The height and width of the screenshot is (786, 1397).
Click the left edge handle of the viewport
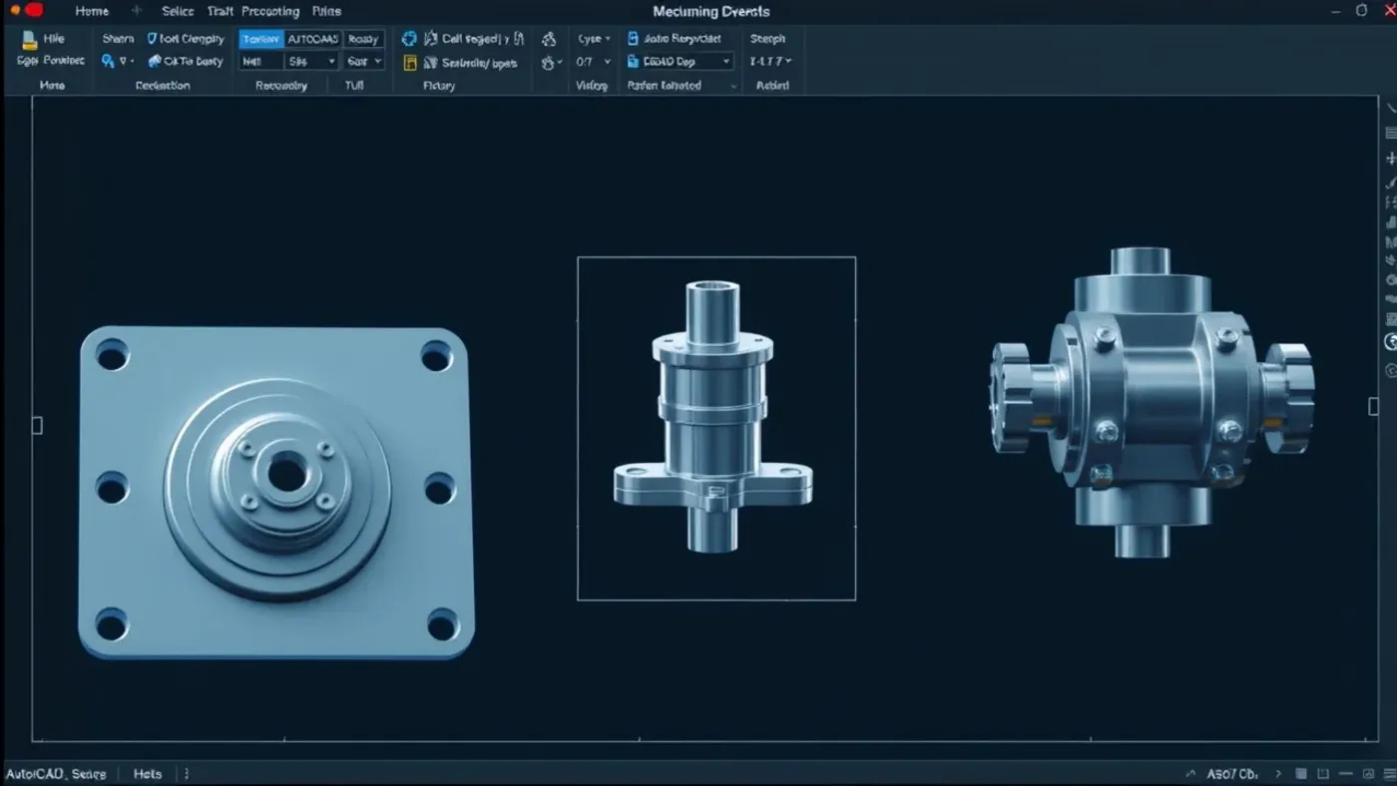(37, 426)
